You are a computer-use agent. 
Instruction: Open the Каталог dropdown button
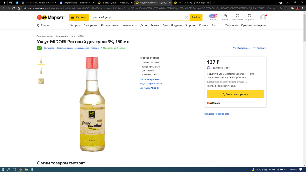click(x=79, y=17)
